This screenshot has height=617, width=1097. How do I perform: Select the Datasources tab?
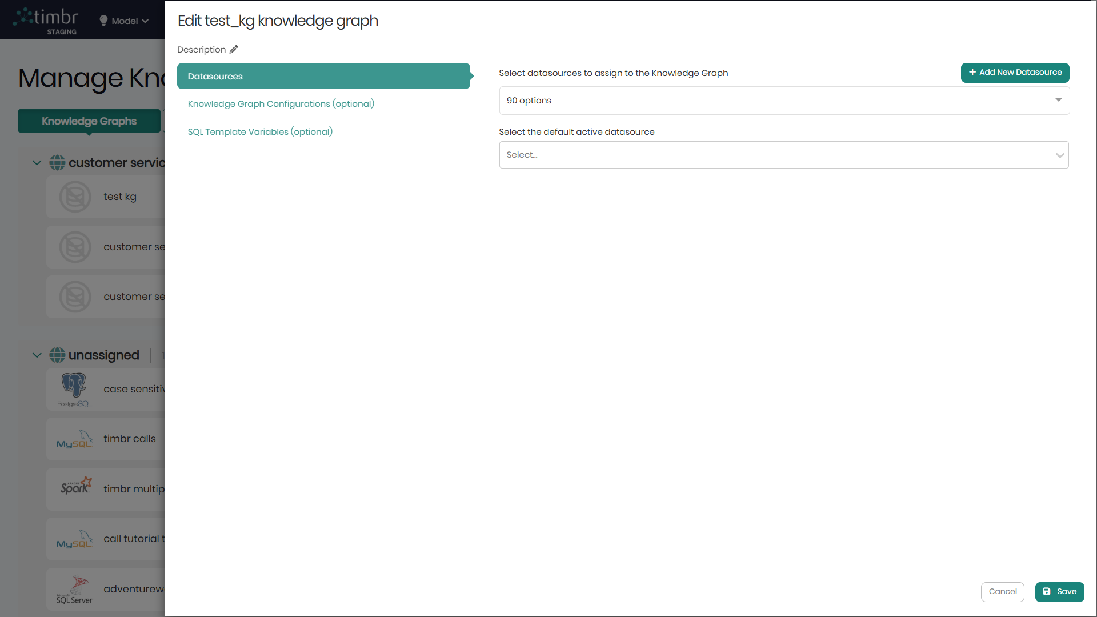click(323, 77)
